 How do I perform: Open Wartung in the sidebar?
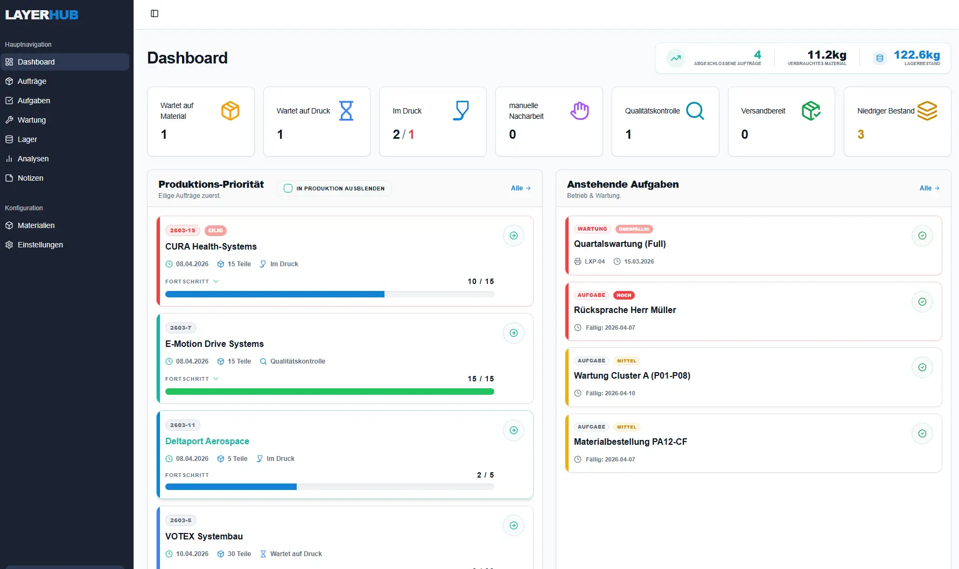pos(65,120)
